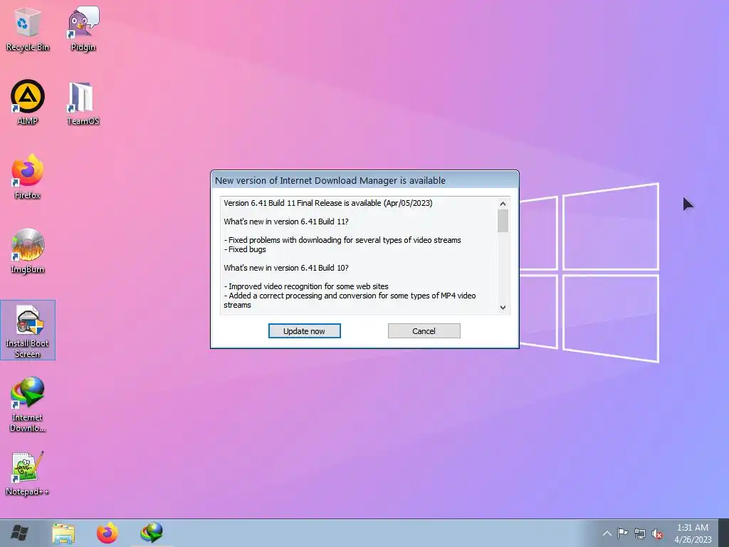Select the Notepad++ desktop shortcut
This screenshot has height=547, width=729.
click(x=28, y=474)
